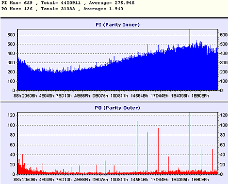This screenshot has height=184, width=228.
Task: Click the 120 label on PO left axis
Action: coord(11,115)
